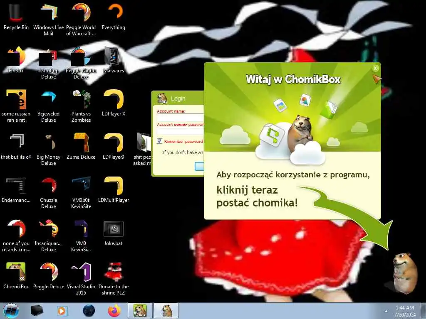
Task: Select the 'shit peo asked m' folder icon
Action: pos(142,149)
